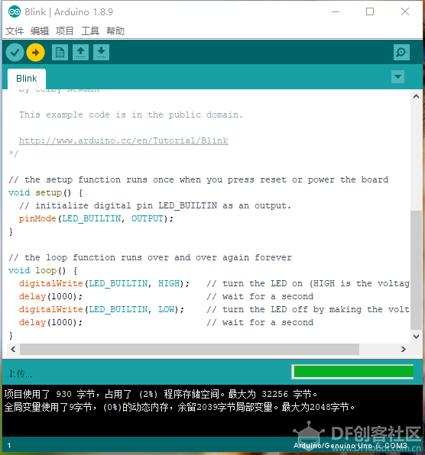Close the Arduino window
The height and width of the screenshot is (455, 425).
pyautogui.click(x=405, y=12)
